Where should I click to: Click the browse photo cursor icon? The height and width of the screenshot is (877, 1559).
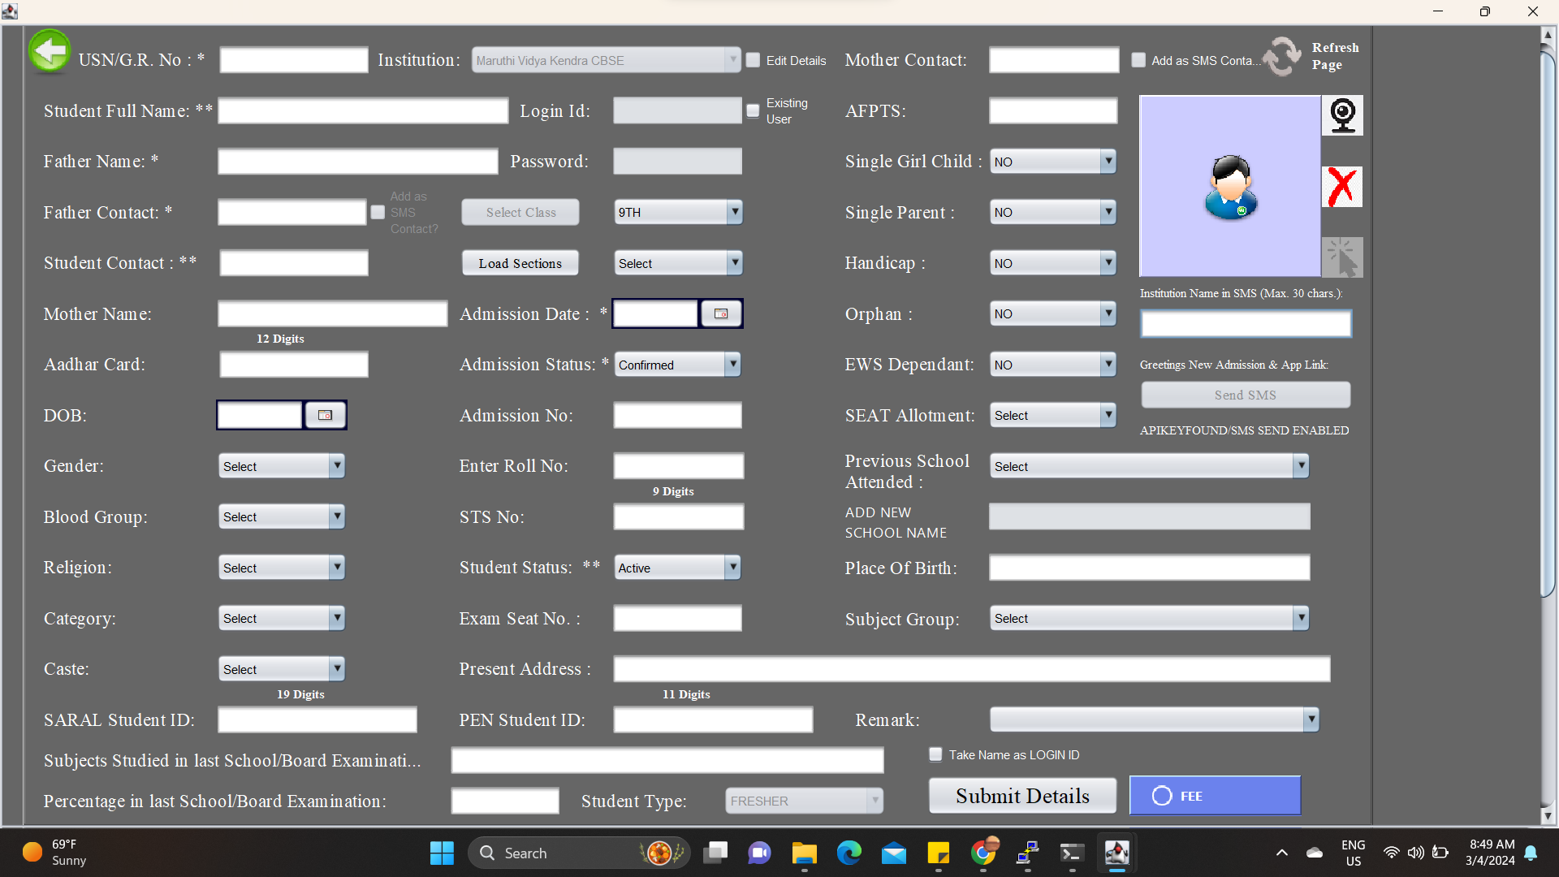click(1342, 257)
